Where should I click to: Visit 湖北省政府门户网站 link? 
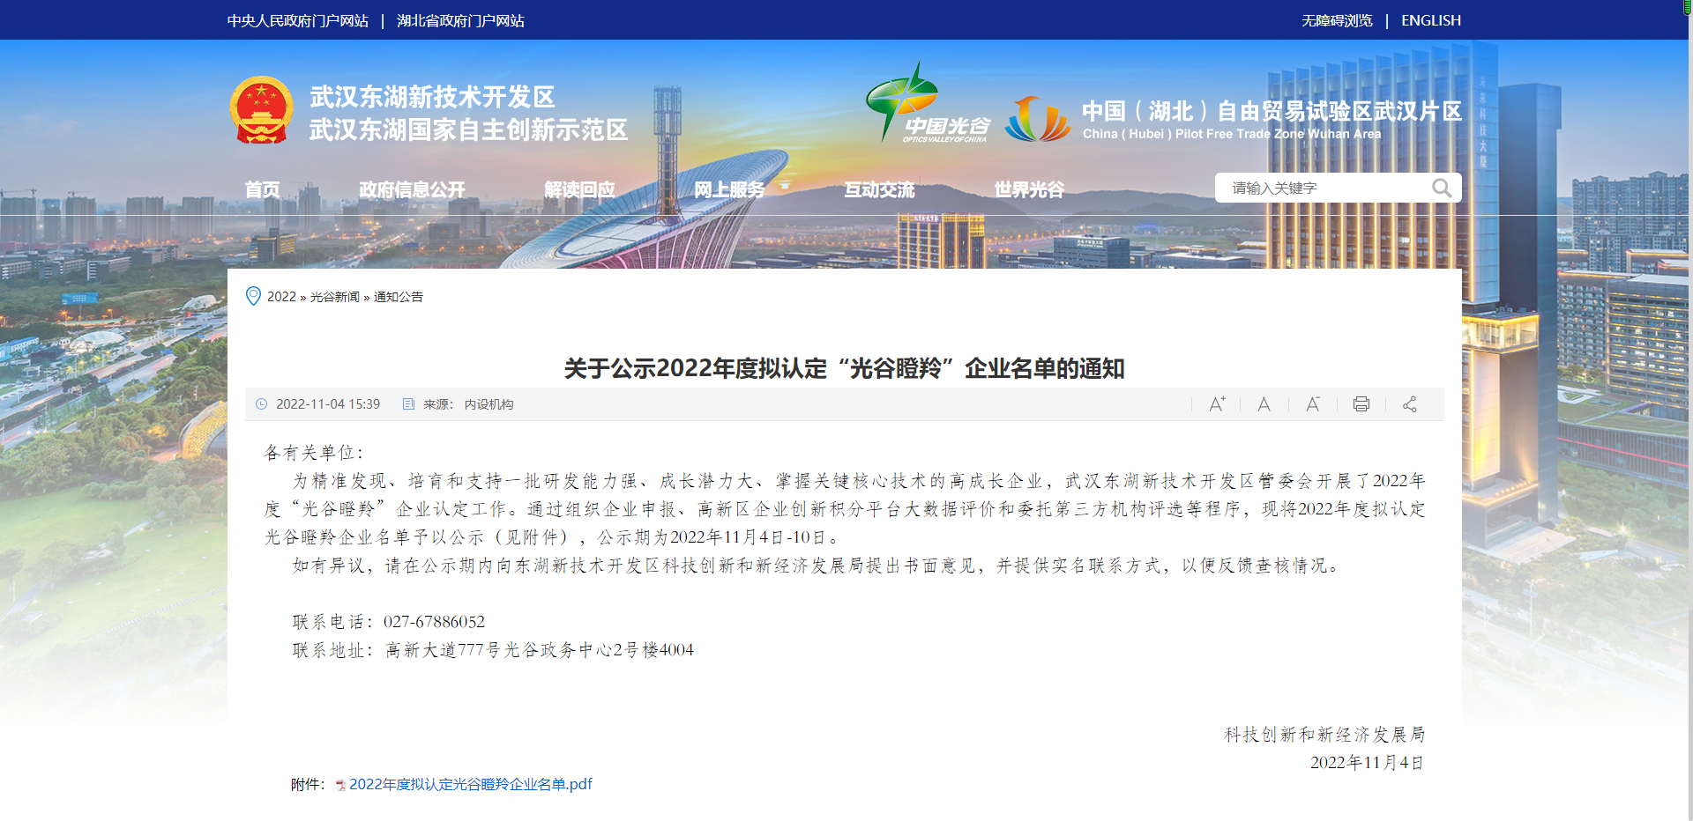point(460,20)
